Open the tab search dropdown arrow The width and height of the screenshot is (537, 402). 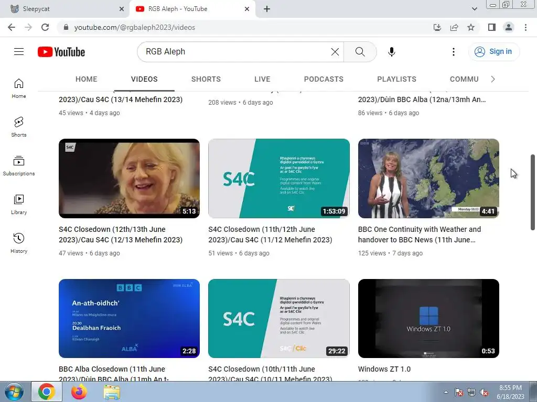pyautogui.click(x=474, y=9)
